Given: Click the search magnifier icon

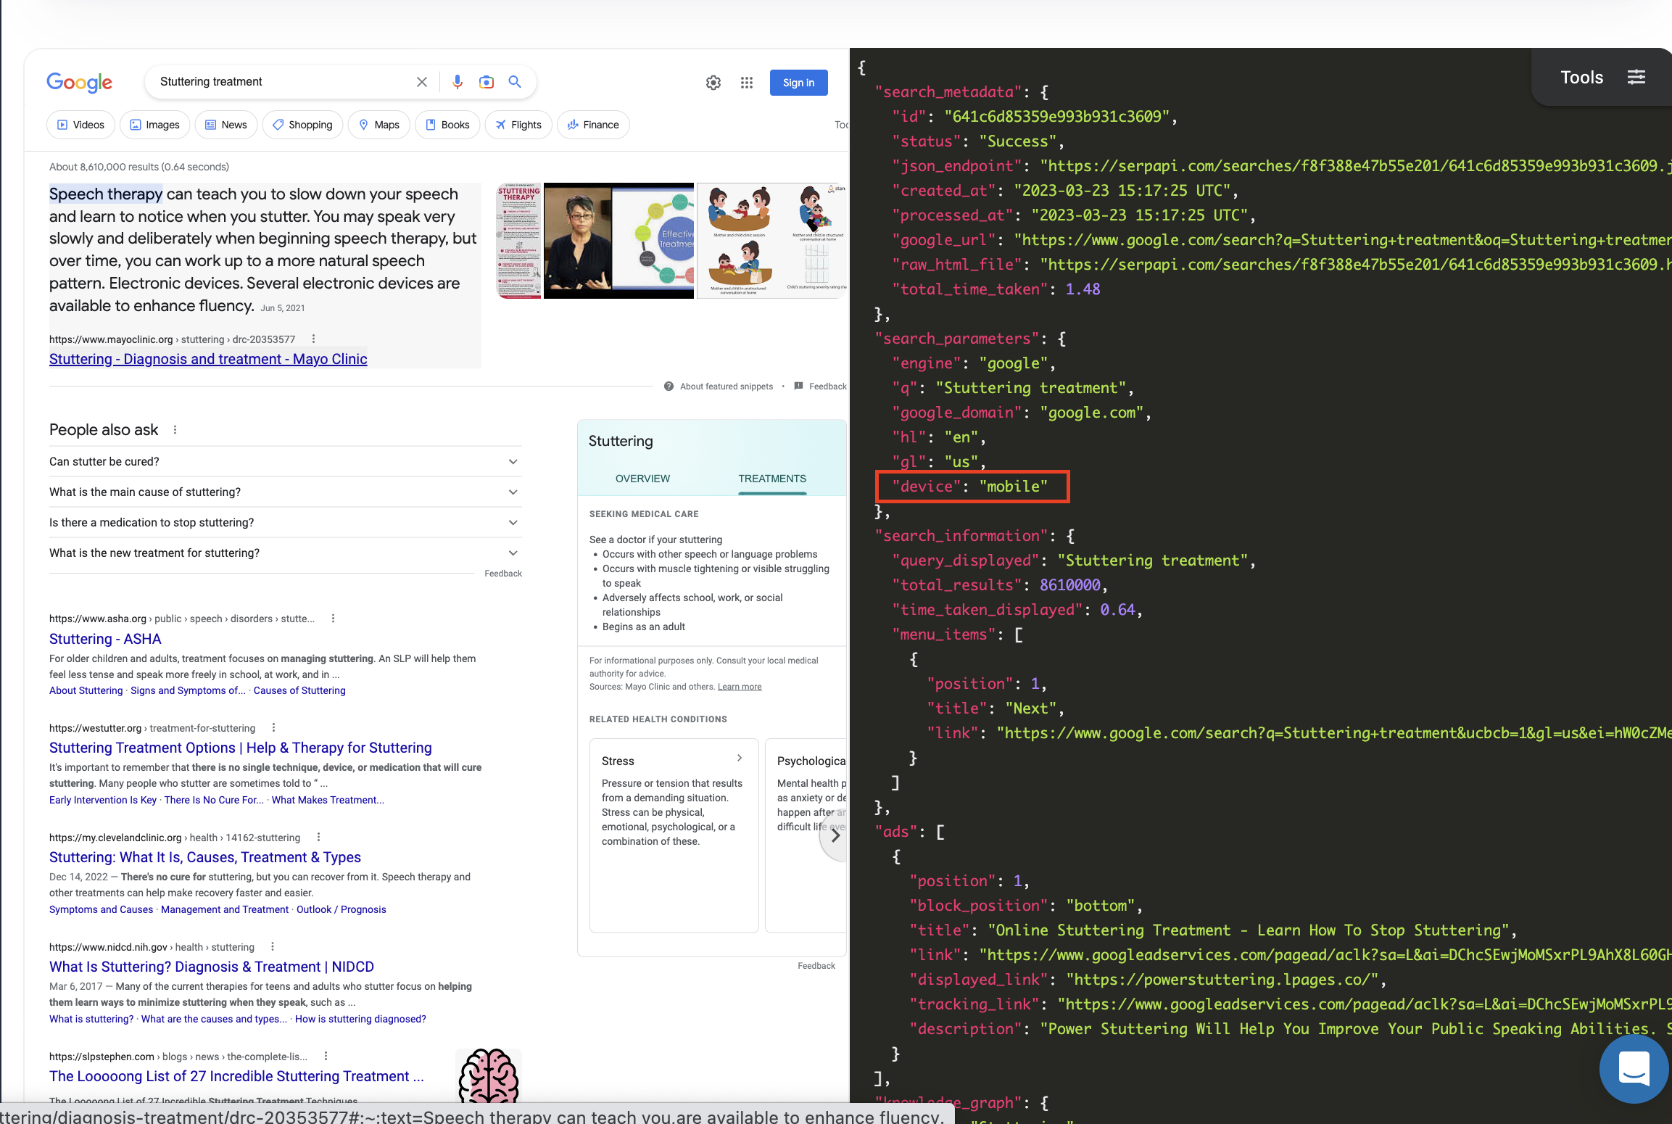Looking at the screenshot, I should 515,82.
